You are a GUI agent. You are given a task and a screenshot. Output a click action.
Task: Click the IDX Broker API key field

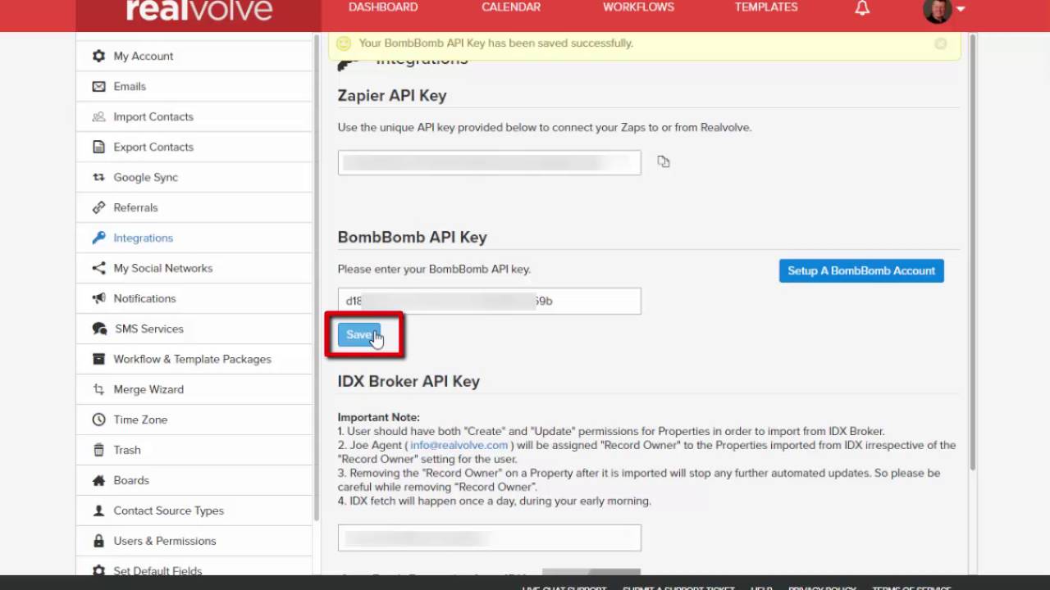[x=490, y=538]
